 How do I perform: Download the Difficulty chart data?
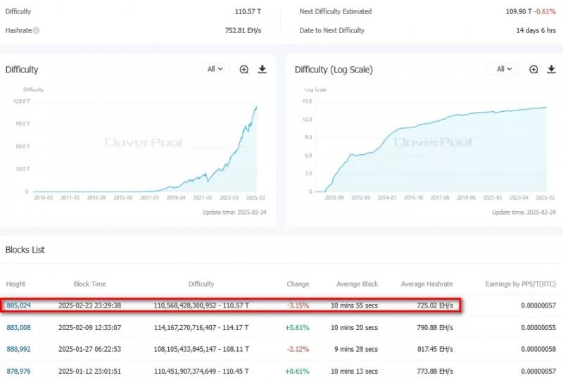tap(262, 70)
